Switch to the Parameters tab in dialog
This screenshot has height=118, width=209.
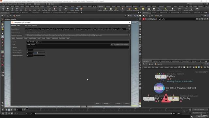pyautogui.click(x=20, y=38)
